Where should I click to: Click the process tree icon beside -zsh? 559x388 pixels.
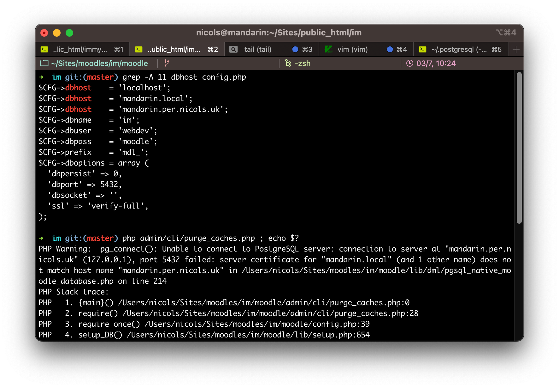[x=288, y=63]
